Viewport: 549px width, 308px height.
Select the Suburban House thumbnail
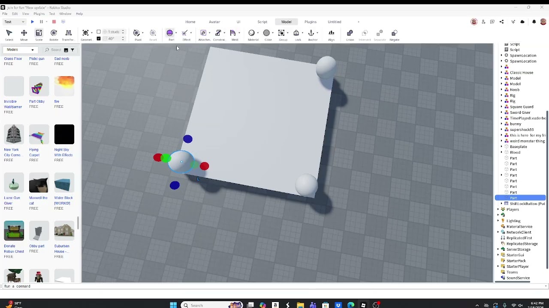pyautogui.click(x=64, y=231)
